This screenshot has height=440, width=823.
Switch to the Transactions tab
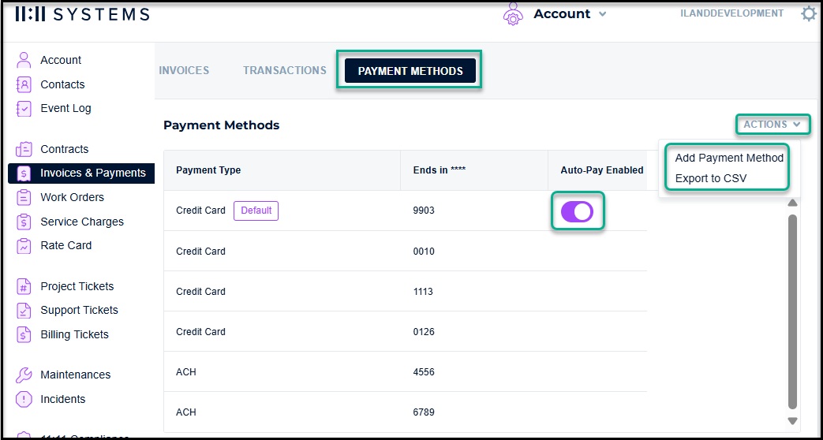(x=285, y=70)
